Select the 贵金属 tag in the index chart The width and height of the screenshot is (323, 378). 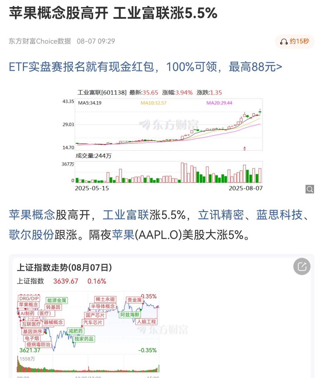click(x=134, y=300)
